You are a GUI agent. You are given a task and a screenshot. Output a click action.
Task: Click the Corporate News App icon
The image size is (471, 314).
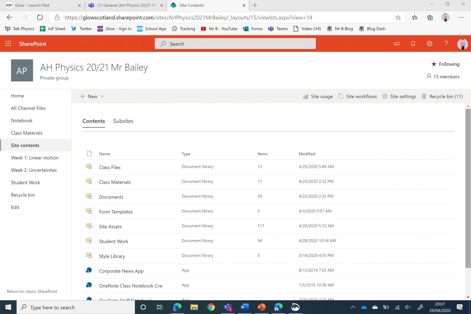[x=89, y=270]
